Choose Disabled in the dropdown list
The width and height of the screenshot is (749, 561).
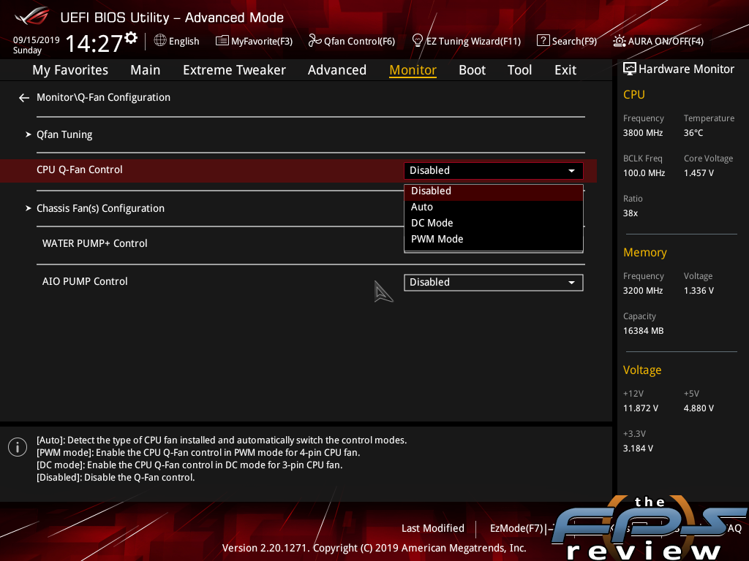tap(494, 191)
